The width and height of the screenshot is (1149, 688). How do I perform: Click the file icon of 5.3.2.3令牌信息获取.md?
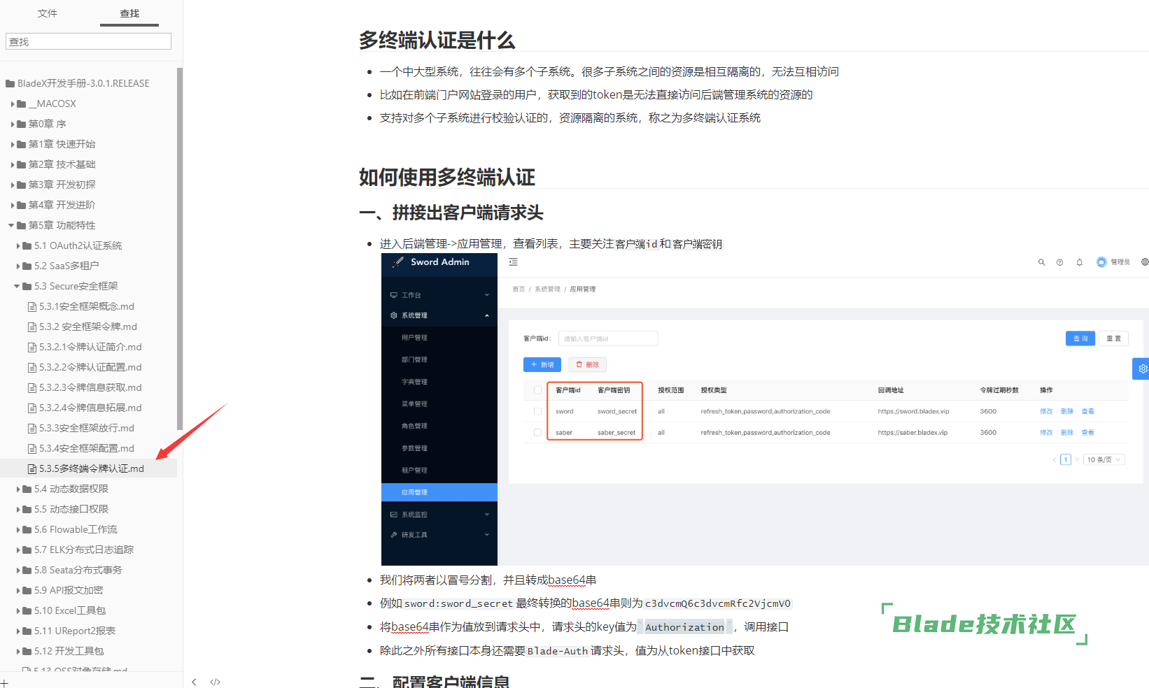tap(32, 387)
